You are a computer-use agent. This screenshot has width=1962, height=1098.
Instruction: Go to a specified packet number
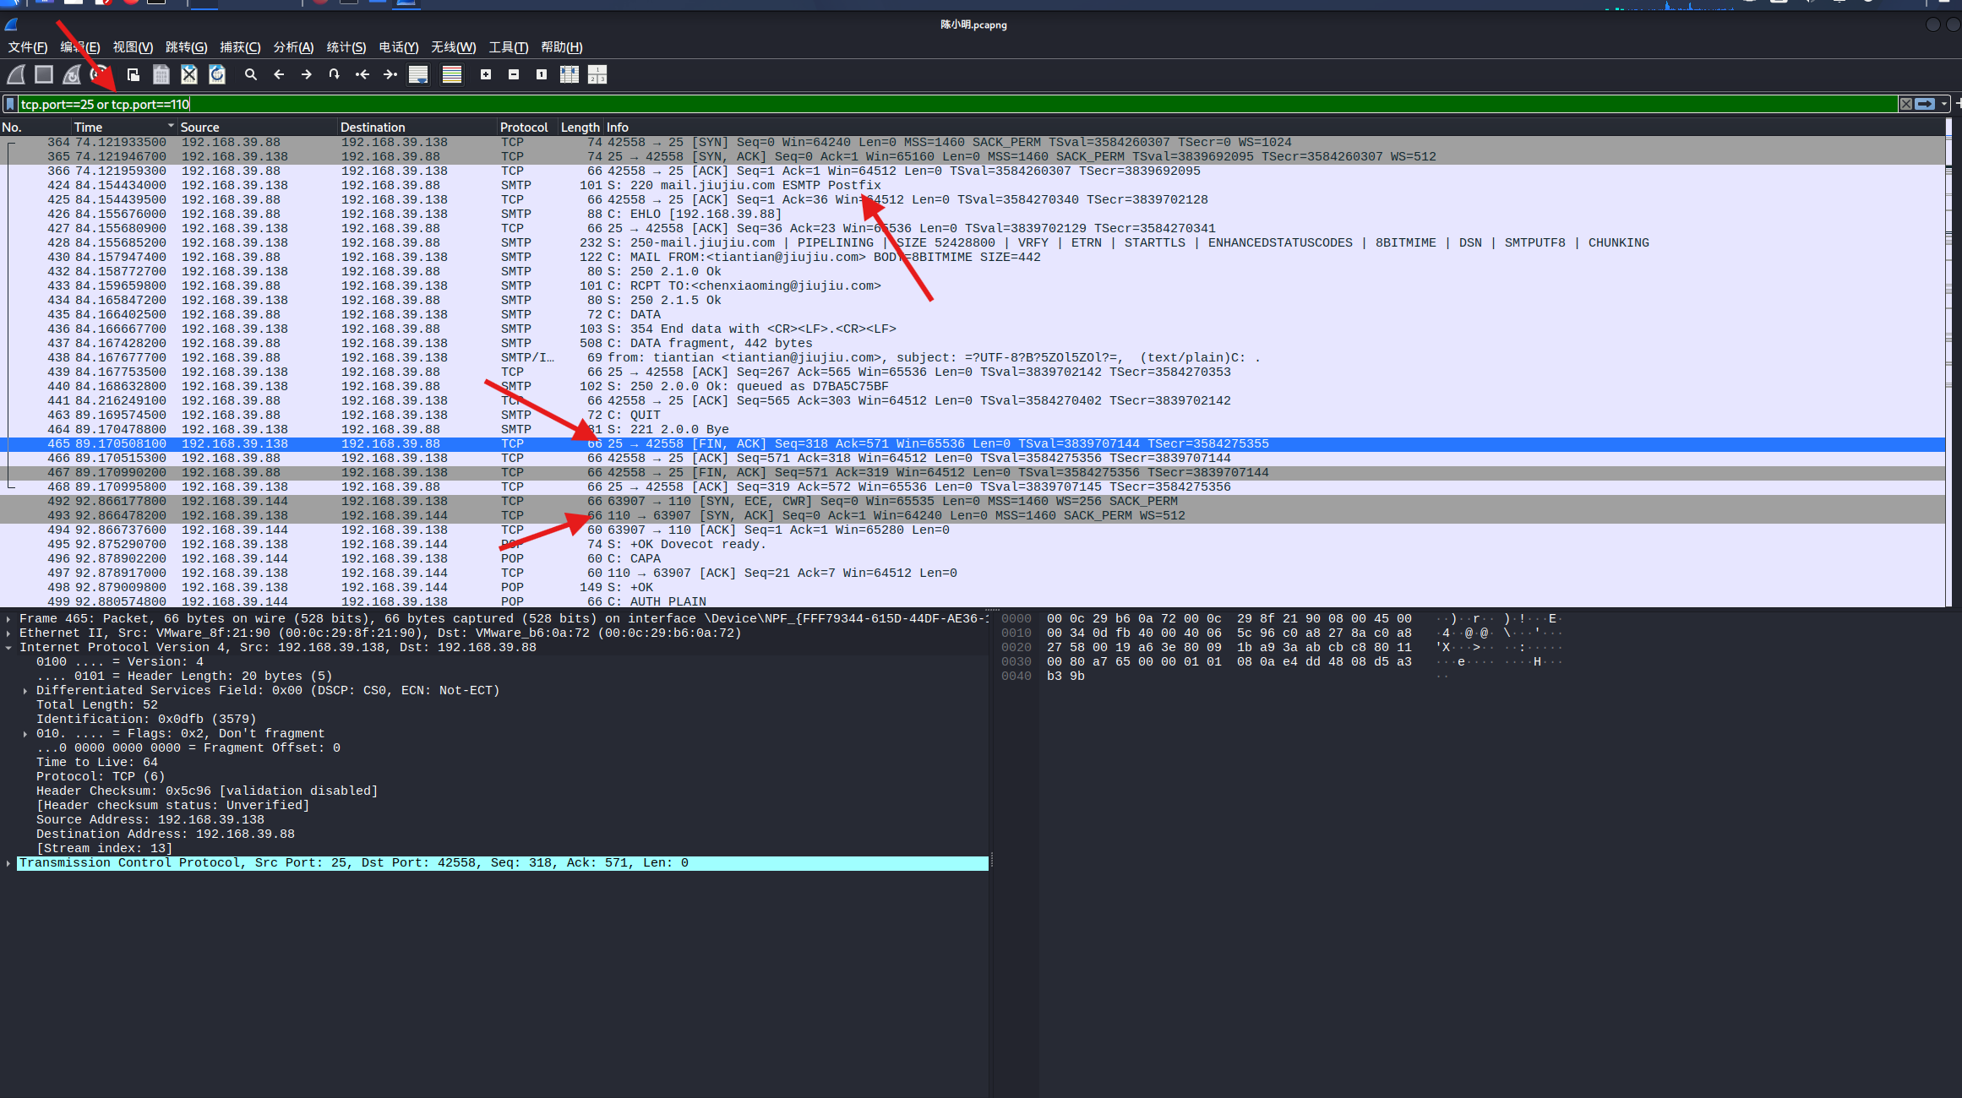(335, 75)
